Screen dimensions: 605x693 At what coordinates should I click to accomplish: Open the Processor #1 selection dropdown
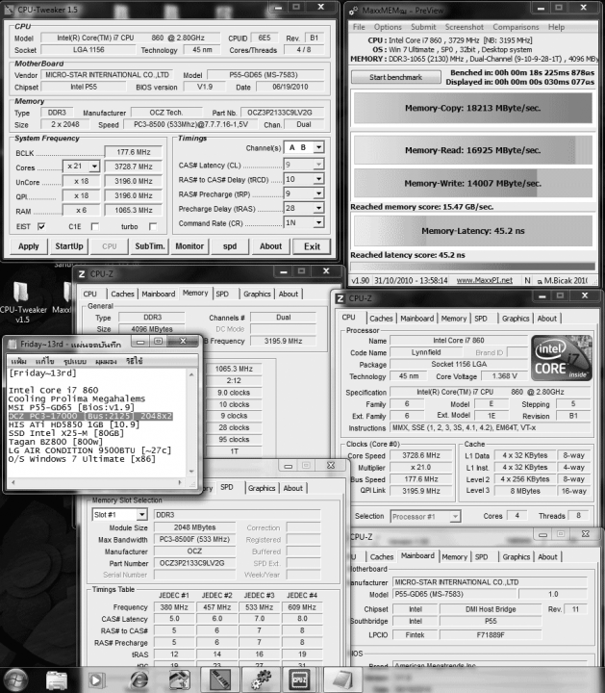(455, 516)
